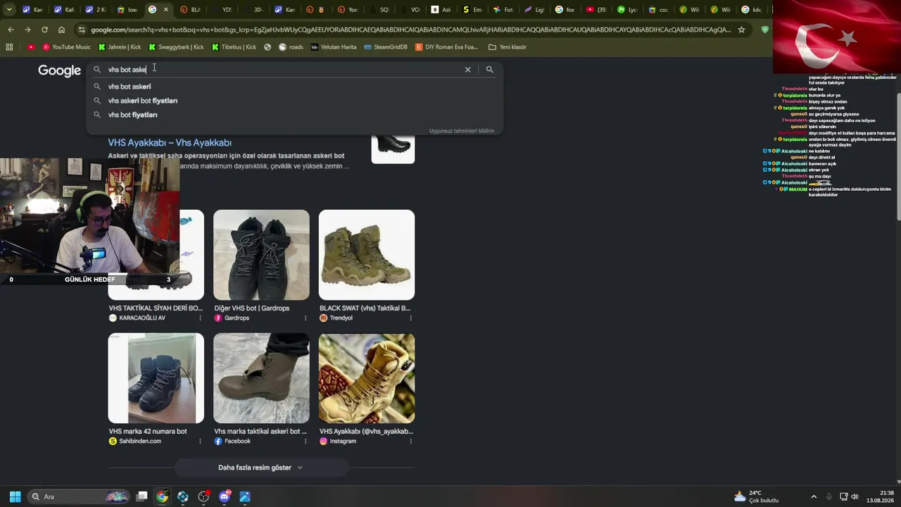Open the VHS marka taktikal askeri bot image

tap(261, 378)
